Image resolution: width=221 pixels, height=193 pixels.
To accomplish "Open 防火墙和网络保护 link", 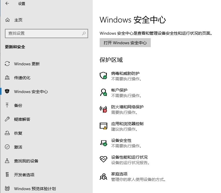I will [127, 107].
